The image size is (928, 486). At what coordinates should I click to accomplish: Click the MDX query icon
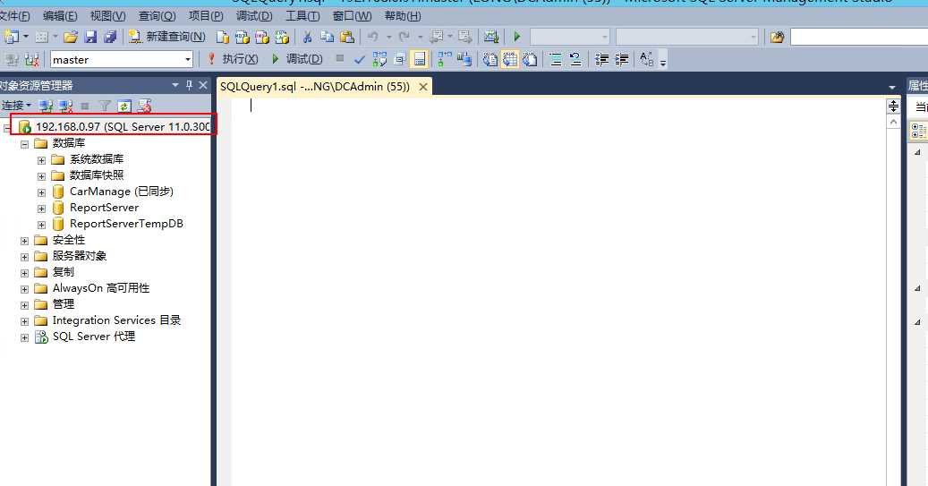[242, 38]
